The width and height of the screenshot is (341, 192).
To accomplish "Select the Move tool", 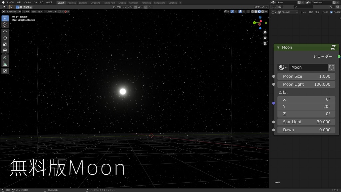I will 5,32.
